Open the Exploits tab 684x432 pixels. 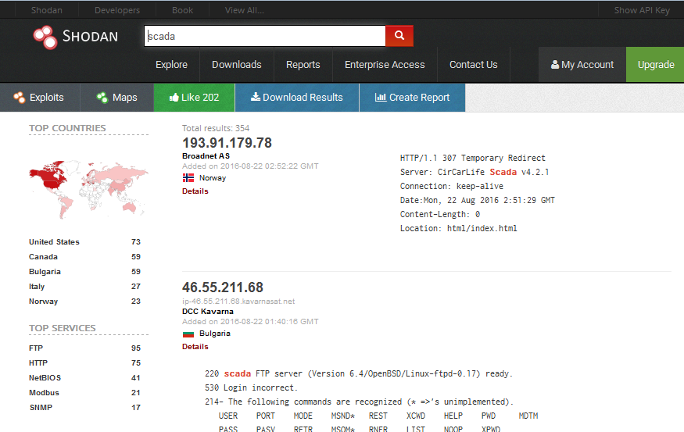(40, 97)
